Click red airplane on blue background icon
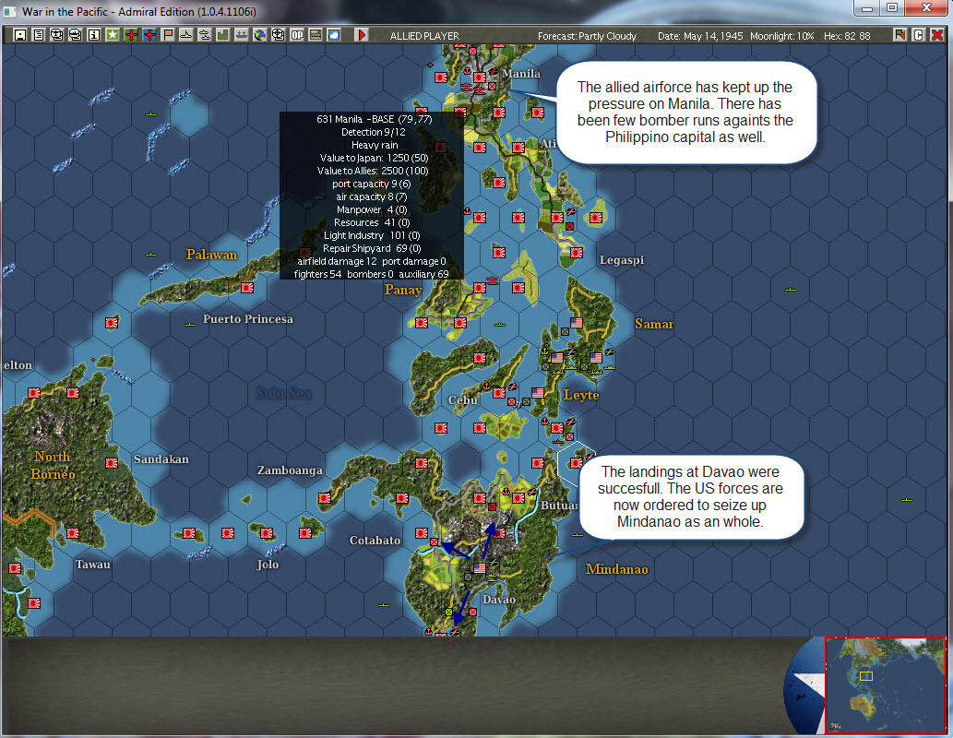Image resolution: width=953 pixels, height=738 pixels. click(149, 35)
